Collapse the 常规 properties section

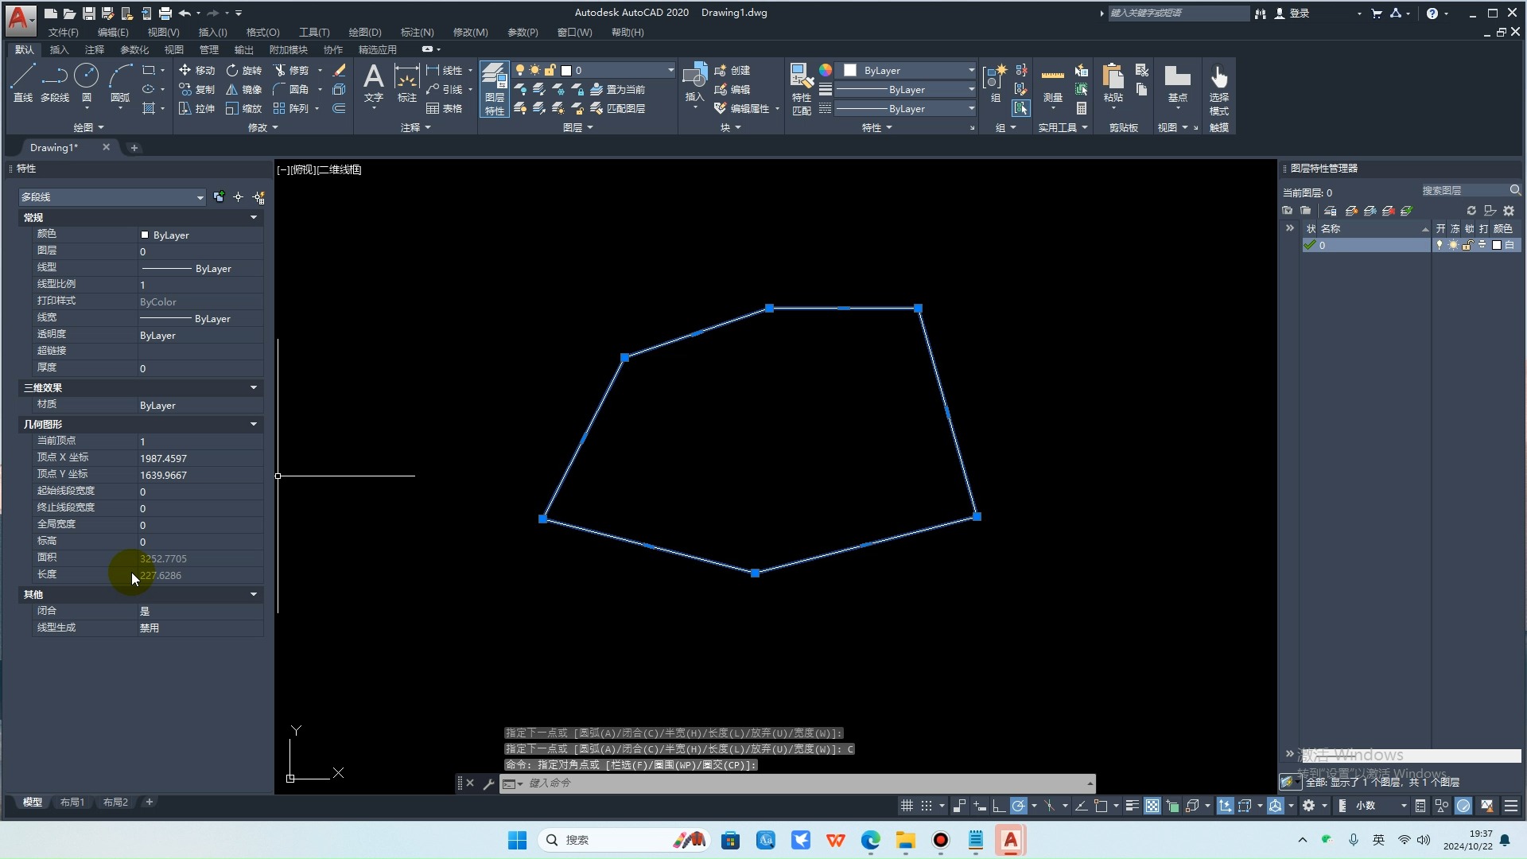coord(254,217)
